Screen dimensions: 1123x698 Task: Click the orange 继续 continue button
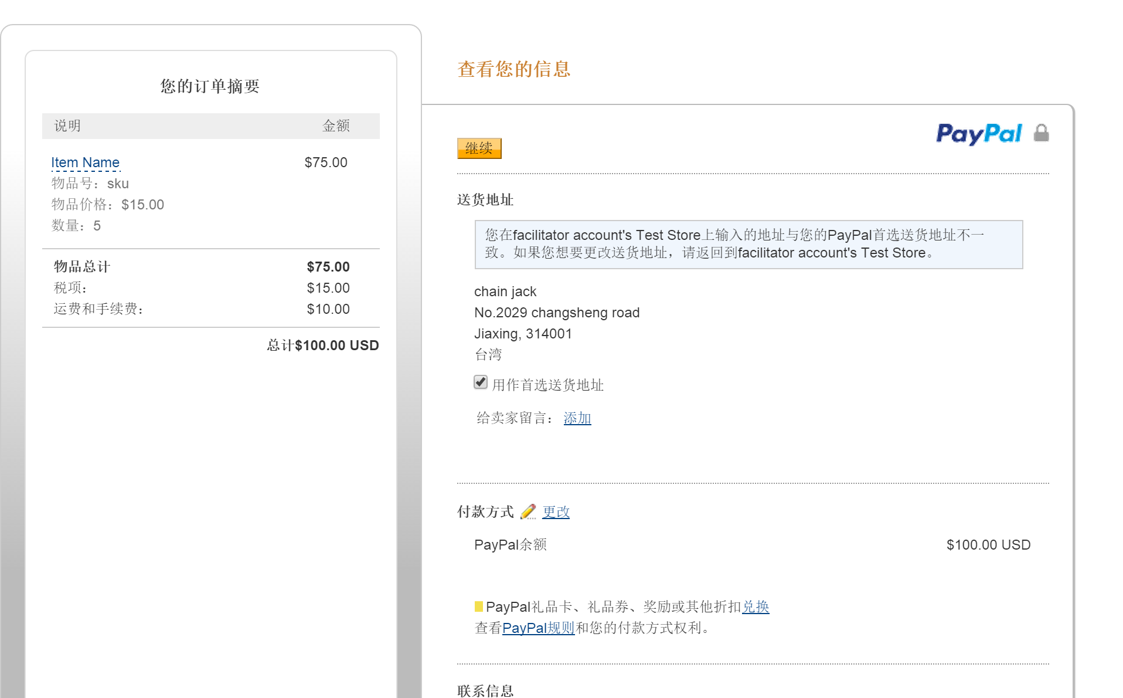(x=479, y=148)
